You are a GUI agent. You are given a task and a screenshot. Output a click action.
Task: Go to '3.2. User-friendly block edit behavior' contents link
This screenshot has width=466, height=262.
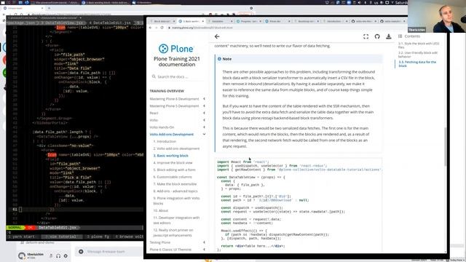tap(418, 55)
